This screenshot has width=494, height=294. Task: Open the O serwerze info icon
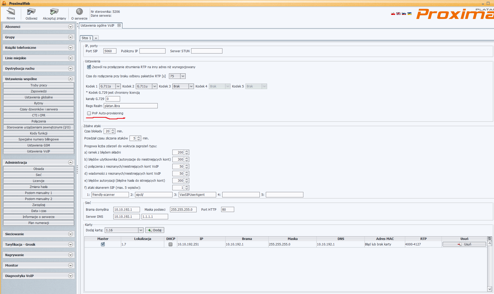pos(79,11)
